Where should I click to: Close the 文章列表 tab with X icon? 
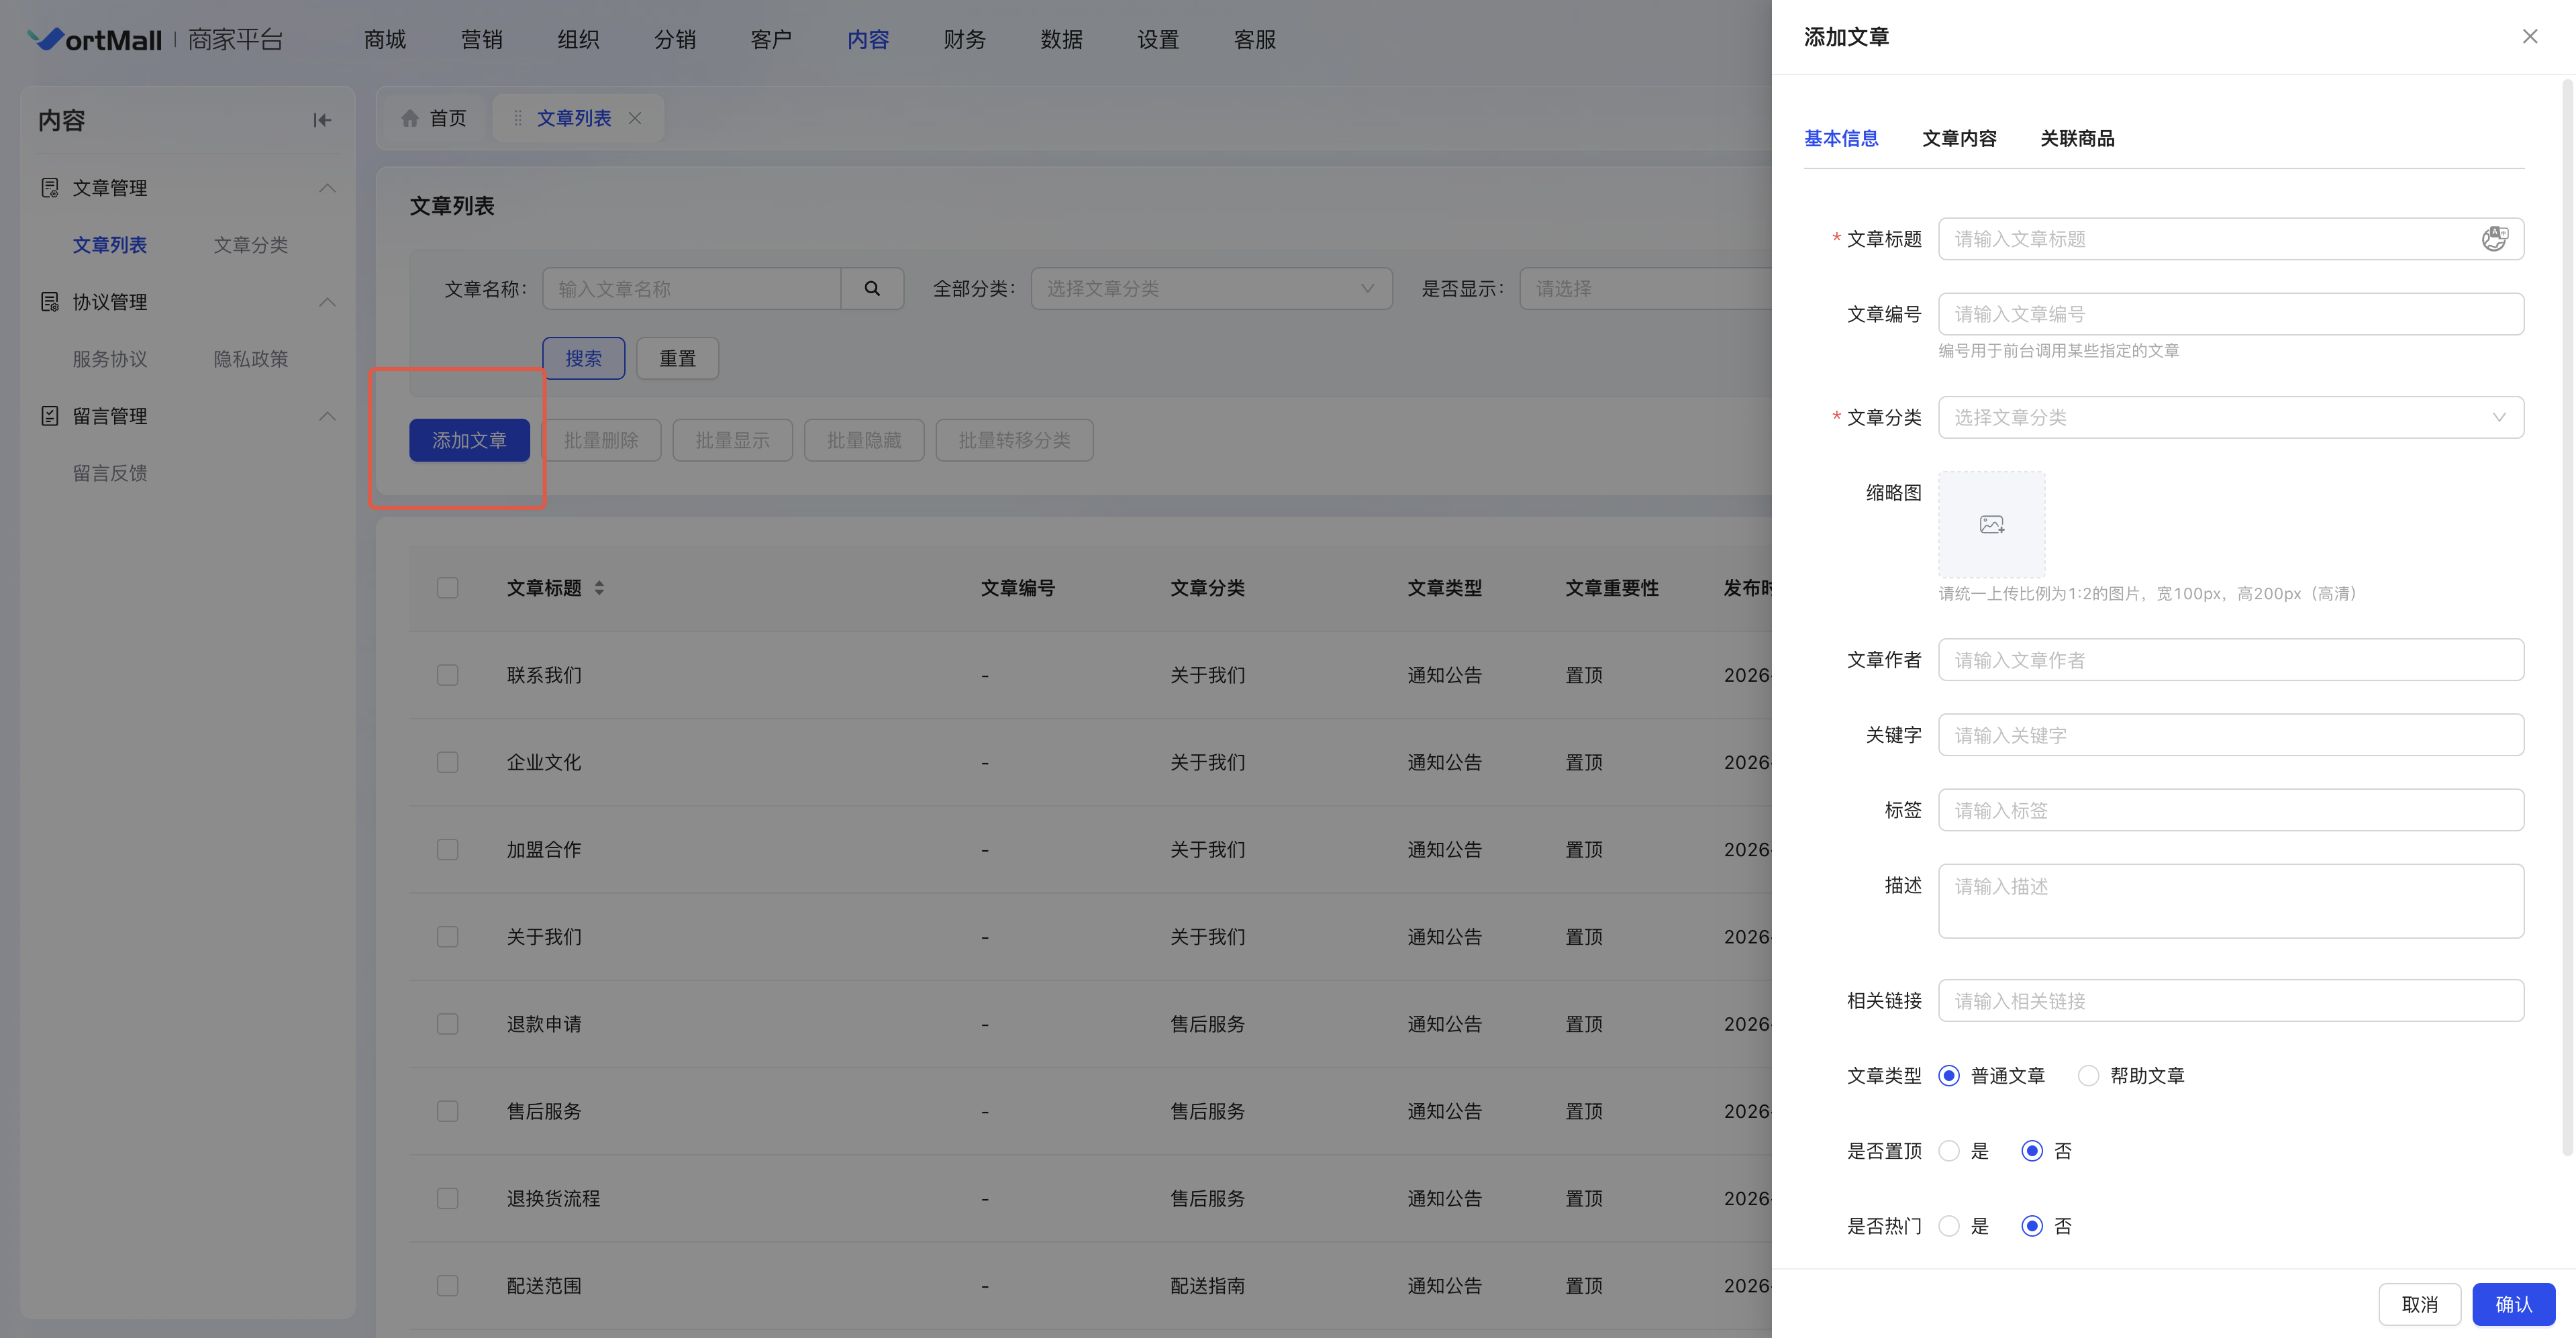pos(635,118)
